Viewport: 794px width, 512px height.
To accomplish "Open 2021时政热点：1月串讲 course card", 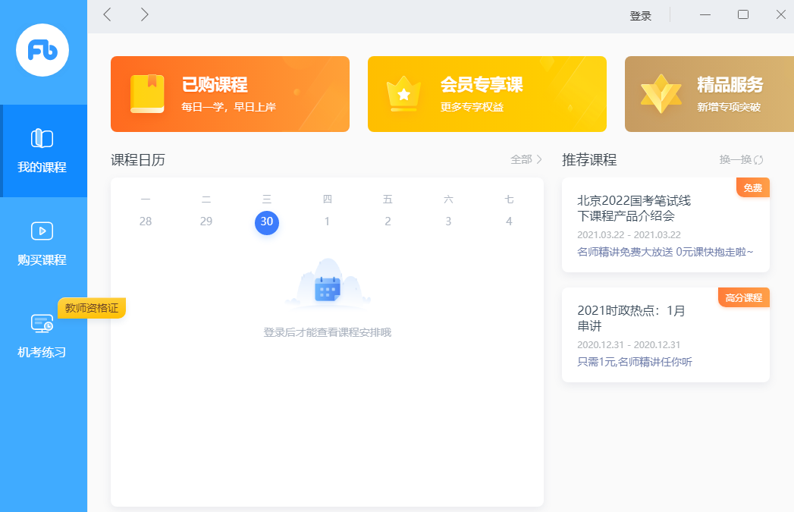I will tap(666, 335).
